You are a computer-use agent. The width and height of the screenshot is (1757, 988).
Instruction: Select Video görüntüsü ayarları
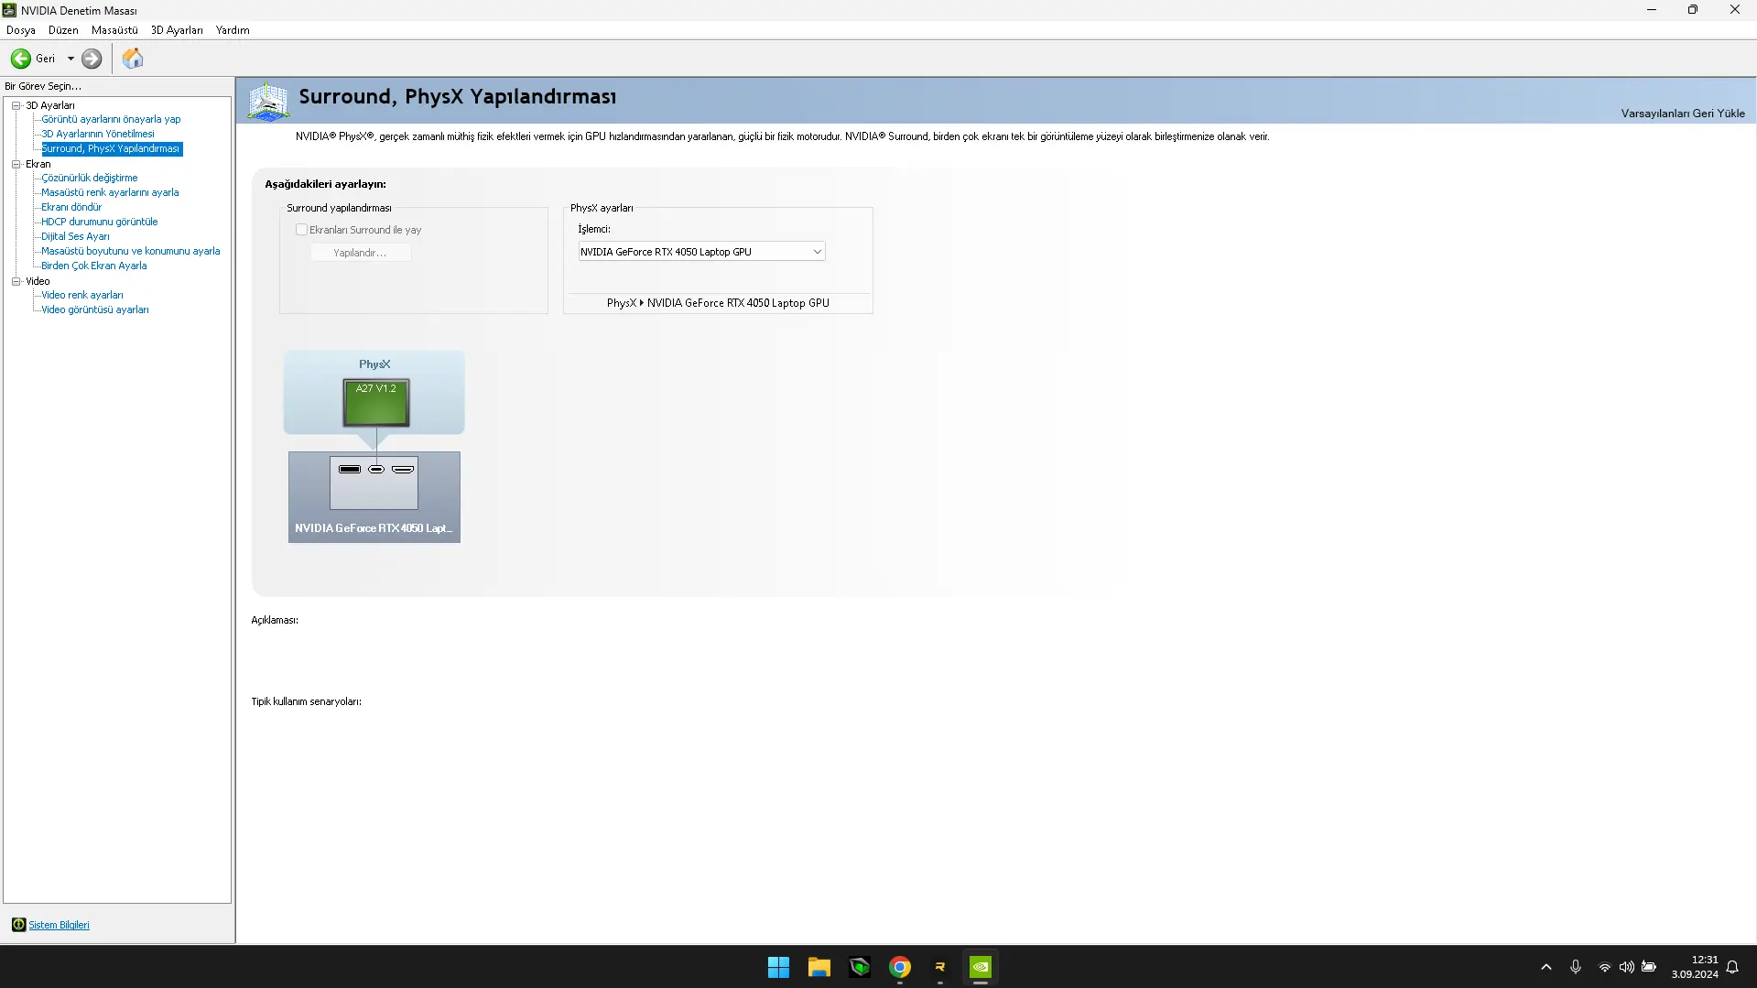(95, 309)
